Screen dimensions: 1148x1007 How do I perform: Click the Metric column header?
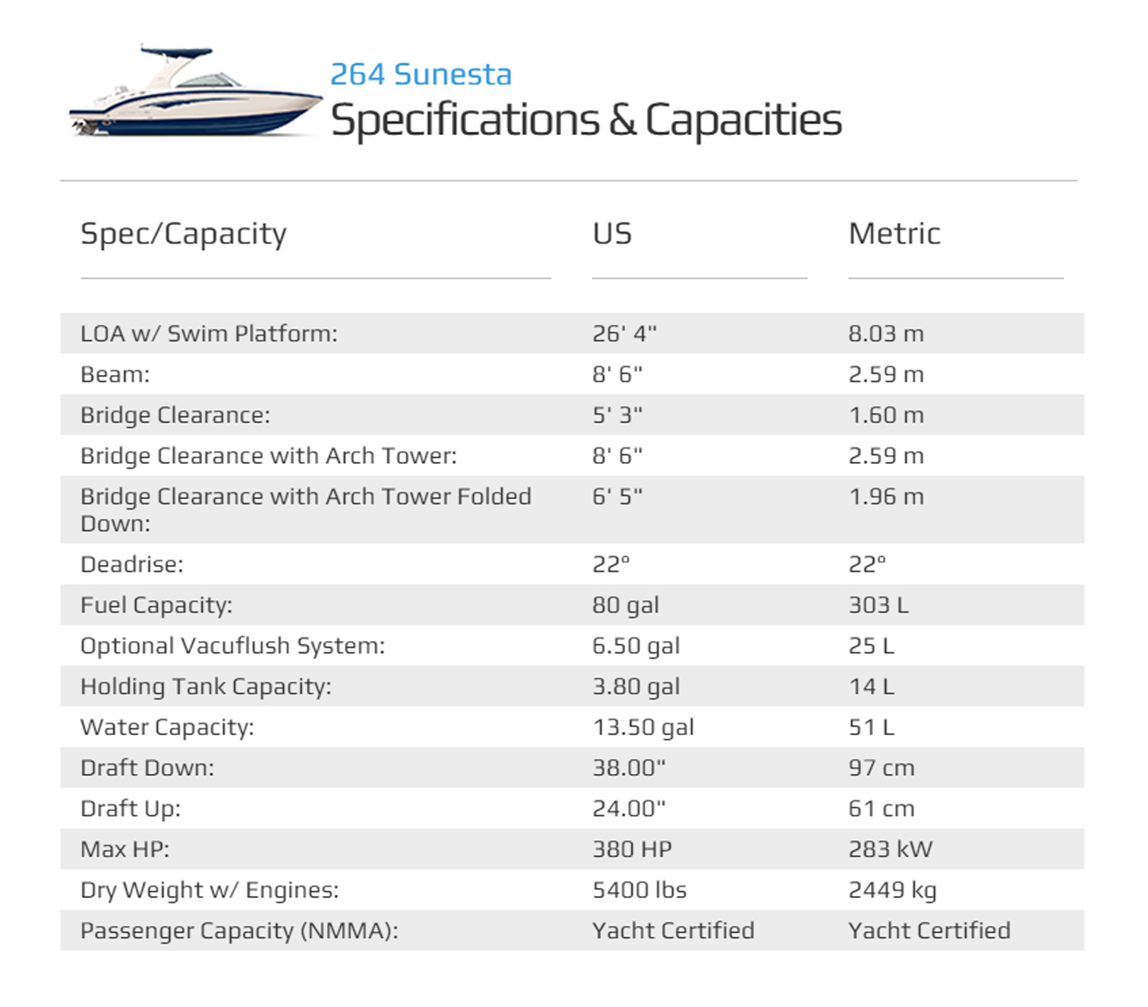click(894, 234)
